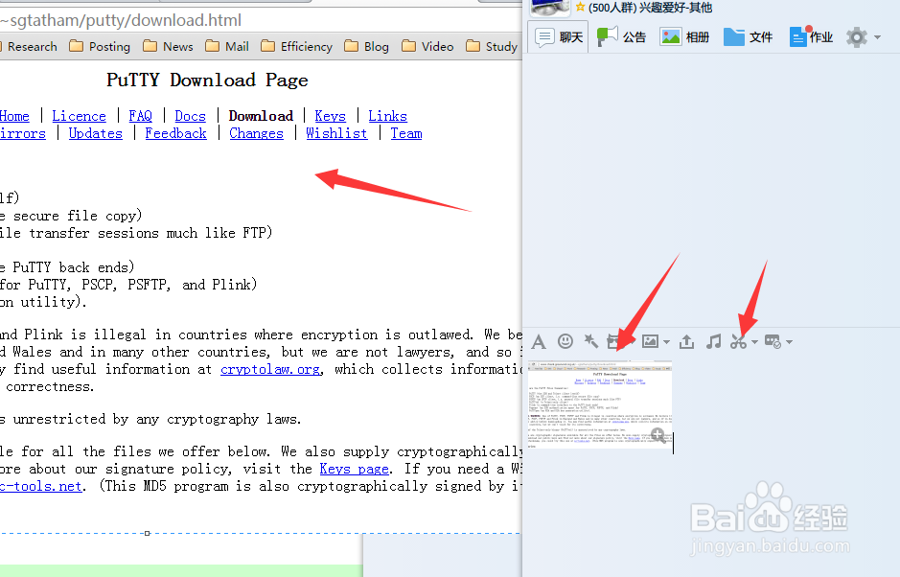Click the Licence link
The width and height of the screenshot is (900, 577).
click(80, 116)
